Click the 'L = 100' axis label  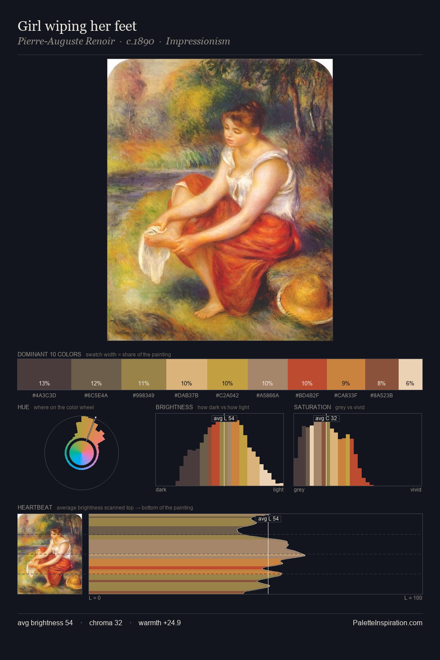click(x=413, y=598)
